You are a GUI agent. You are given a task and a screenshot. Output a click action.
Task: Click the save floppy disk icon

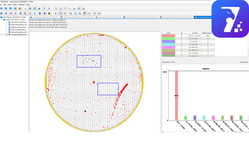[15, 8]
